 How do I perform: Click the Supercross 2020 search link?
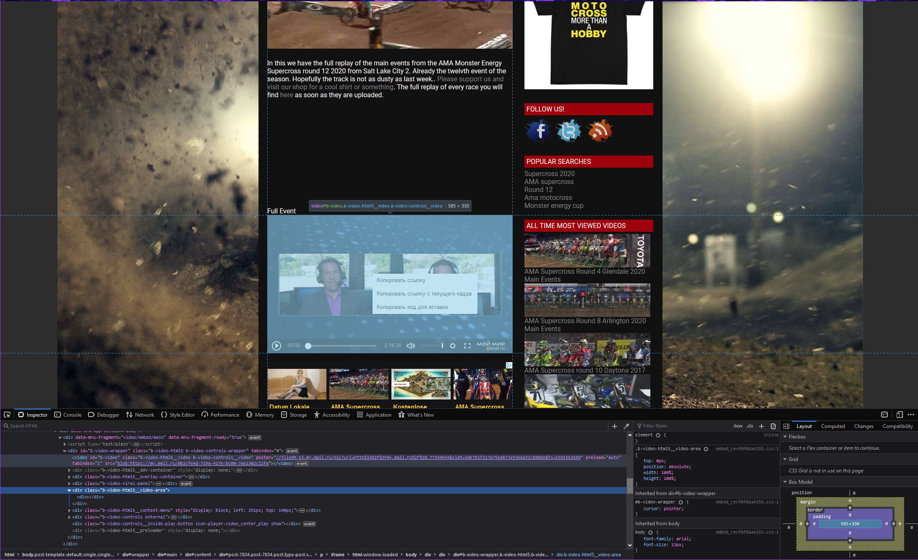point(549,174)
